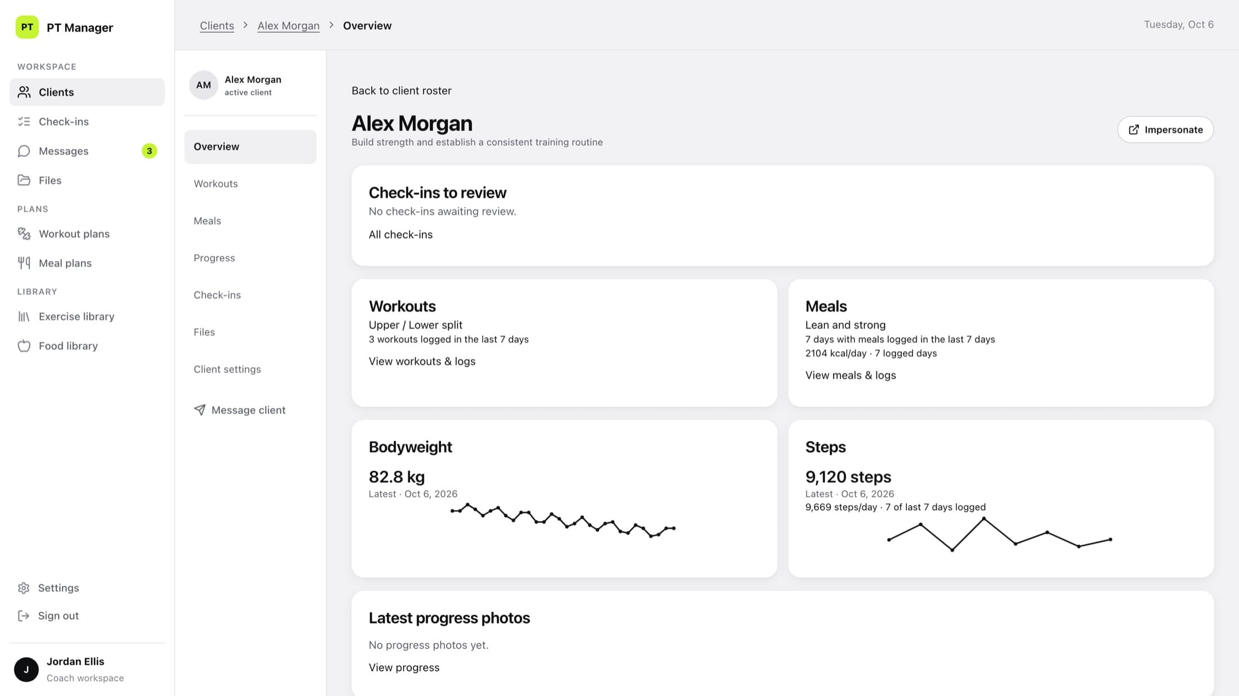Image resolution: width=1239 pixels, height=696 pixels.
Task: Open the All check-ins link
Action: coord(400,235)
